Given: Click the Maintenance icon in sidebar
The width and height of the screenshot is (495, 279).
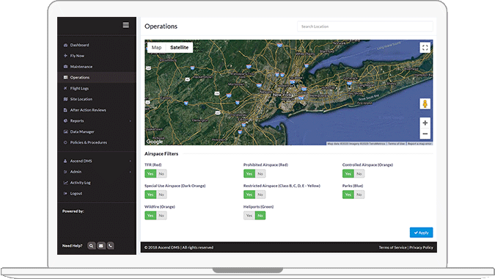Looking at the screenshot, I should (66, 66).
